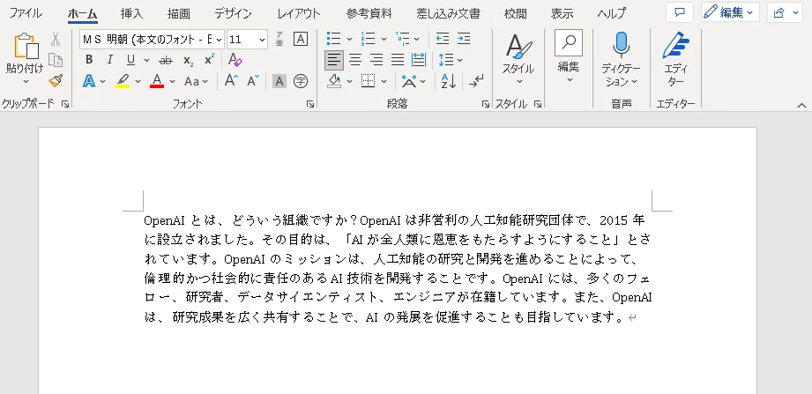Click the 編集 mode button
Viewport: 812px width, 394px height.
coord(730,12)
